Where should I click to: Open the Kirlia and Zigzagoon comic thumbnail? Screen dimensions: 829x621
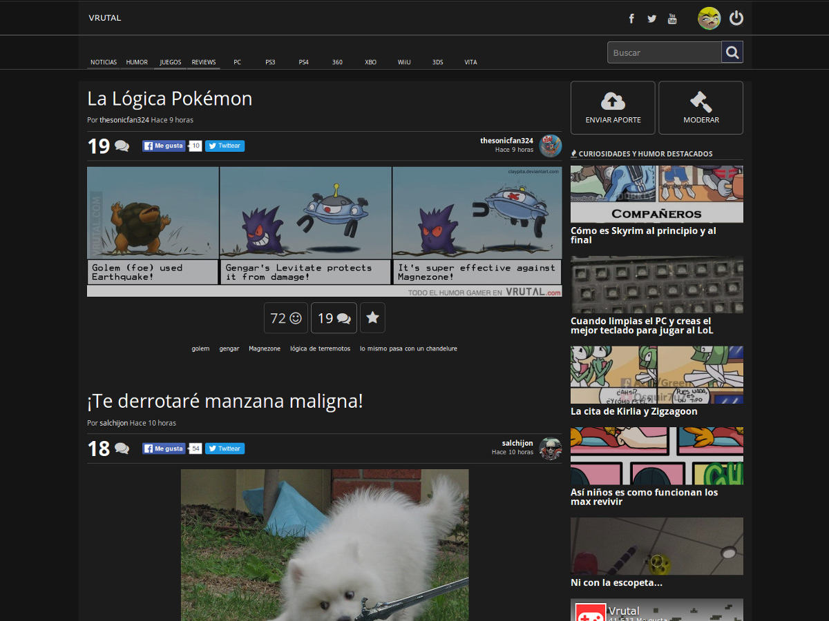pos(657,375)
